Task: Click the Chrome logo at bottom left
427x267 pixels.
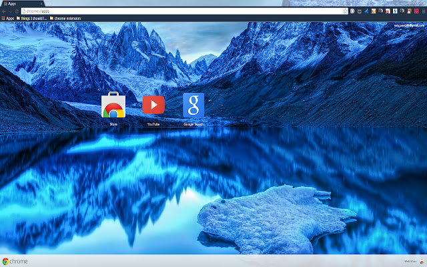Action: tap(15, 261)
